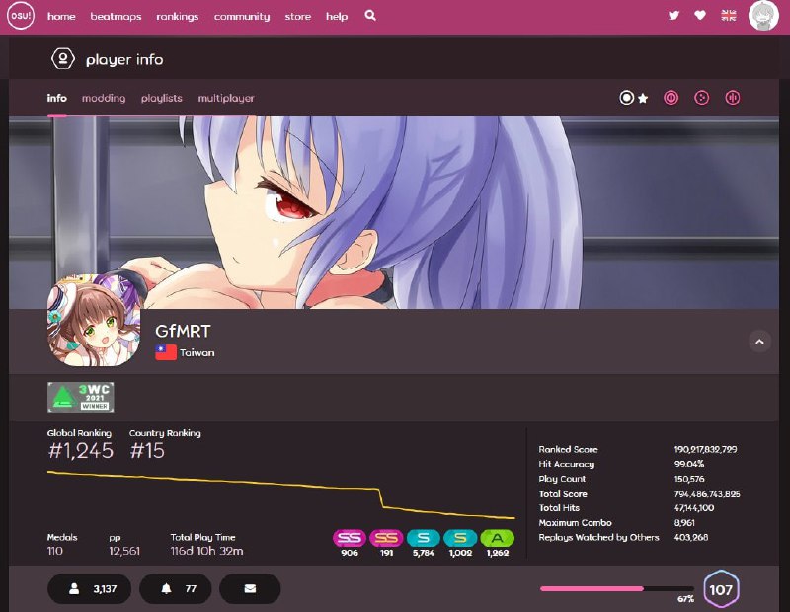
Task: Click the level progress bar at 67%
Action: click(616, 588)
